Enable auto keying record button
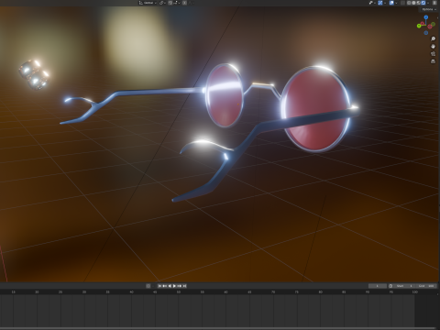 [x=148, y=286]
